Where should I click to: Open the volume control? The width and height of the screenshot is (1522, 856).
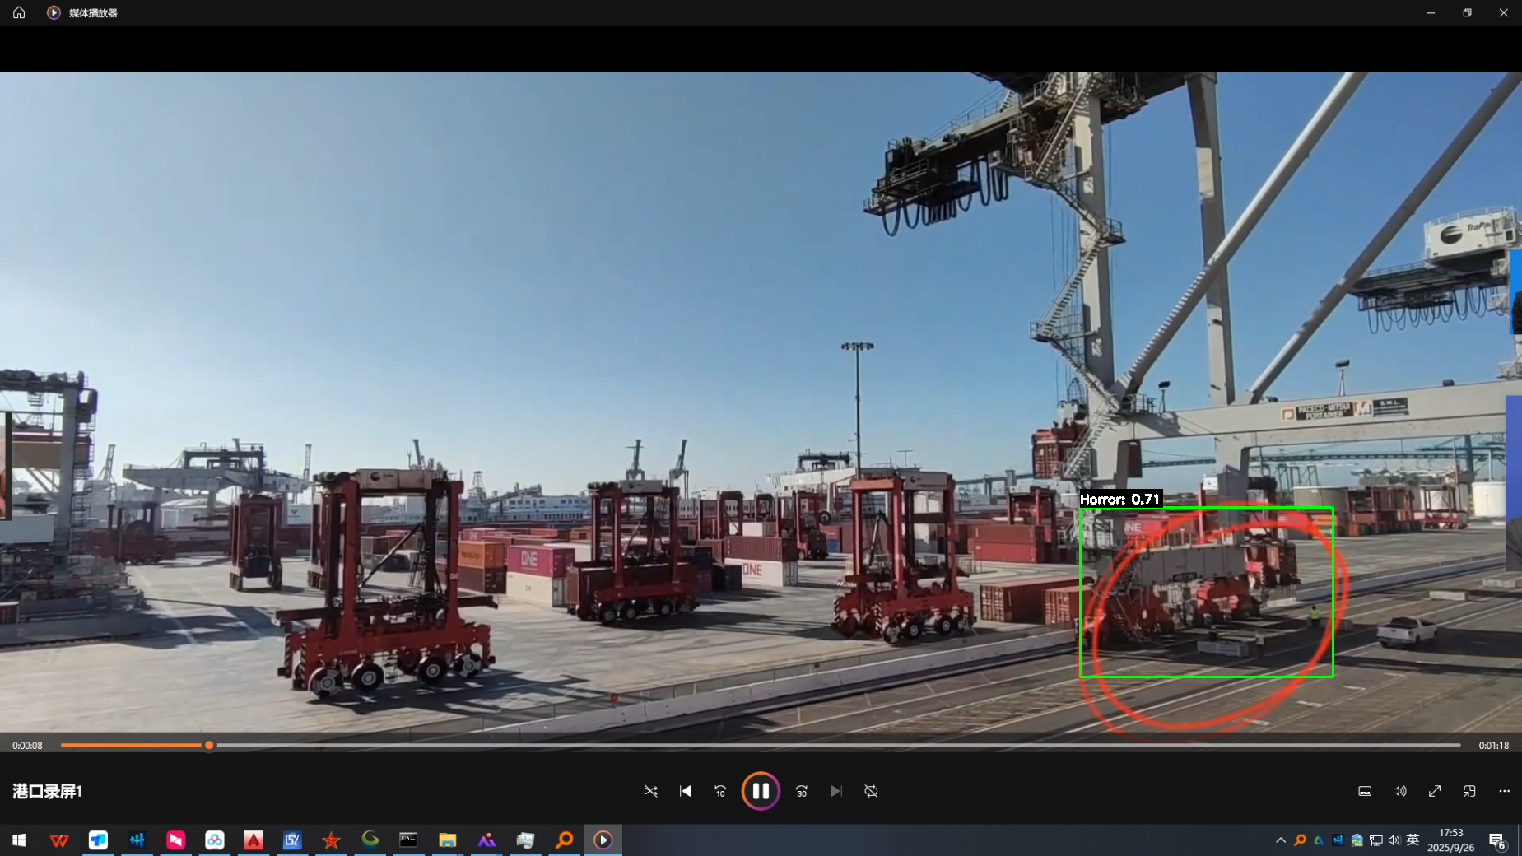click(x=1399, y=791)
